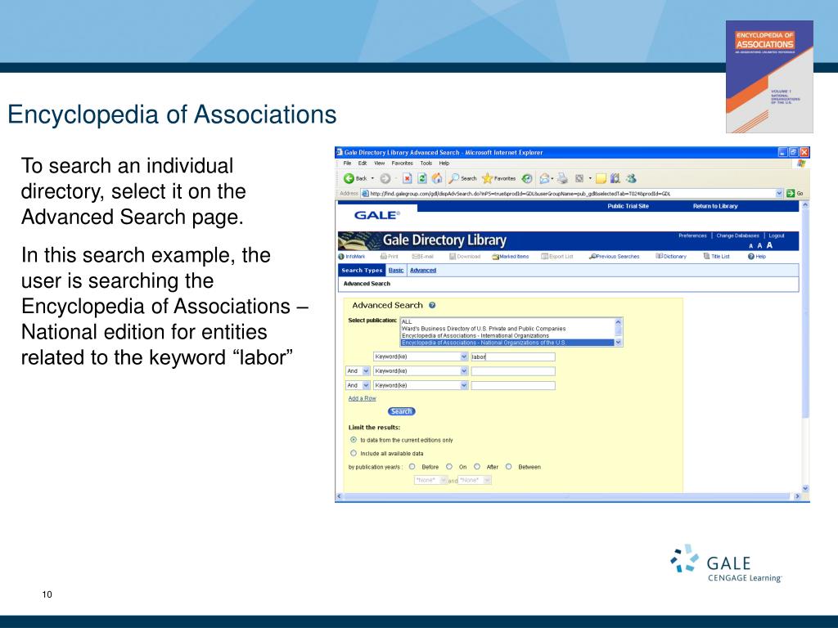Select the Before publication year option
838x628 pixels.
[x=412, y=467]
